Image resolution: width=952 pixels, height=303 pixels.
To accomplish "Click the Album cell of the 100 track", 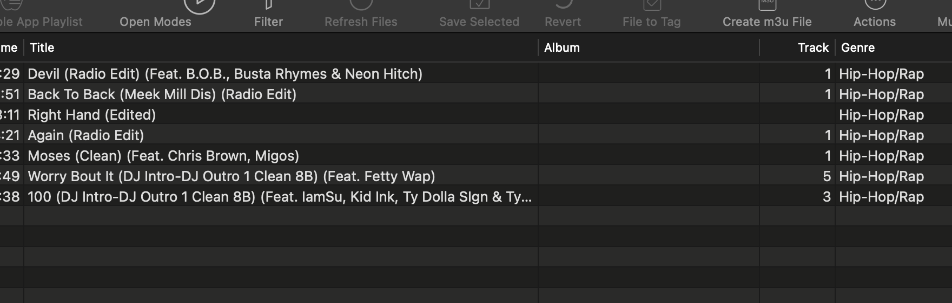I will point(648,197).
